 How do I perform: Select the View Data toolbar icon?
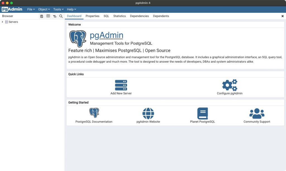48,16
